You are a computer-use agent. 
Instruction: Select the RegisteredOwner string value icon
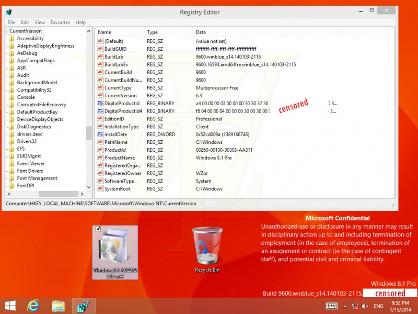coord(100,173)
